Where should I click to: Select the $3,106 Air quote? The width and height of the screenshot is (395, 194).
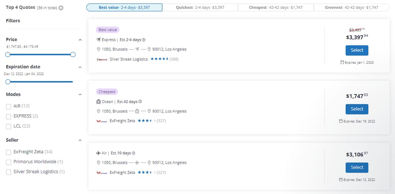pos(357,167)
